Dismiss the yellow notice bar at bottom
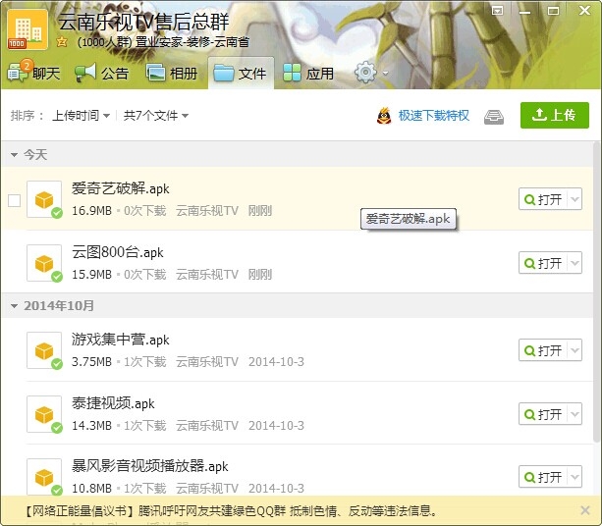 (585, 510)
